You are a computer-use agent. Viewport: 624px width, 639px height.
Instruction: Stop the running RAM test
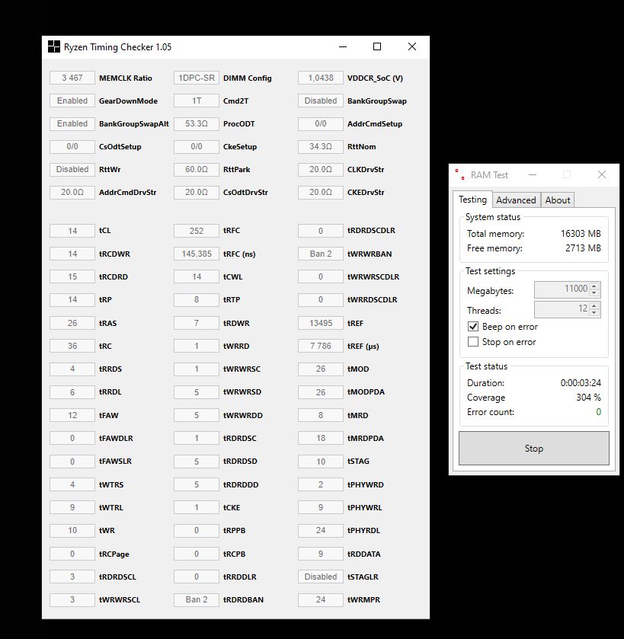coord(534,449)
